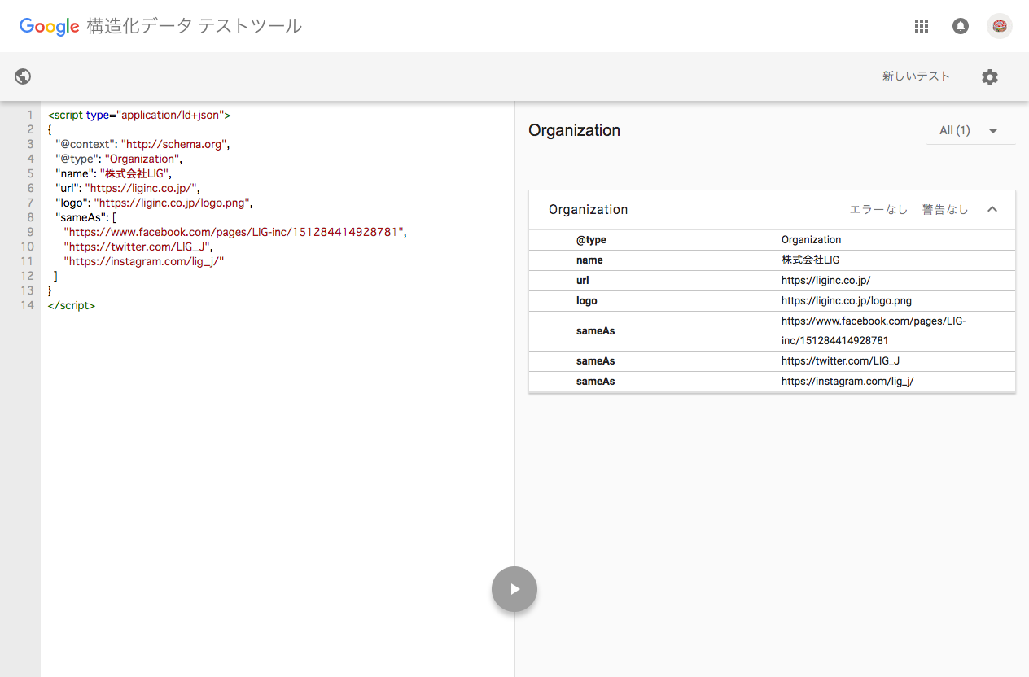1029x677 pixels.
Task: Collapse the Organization result card
Action: pos(992,209)
